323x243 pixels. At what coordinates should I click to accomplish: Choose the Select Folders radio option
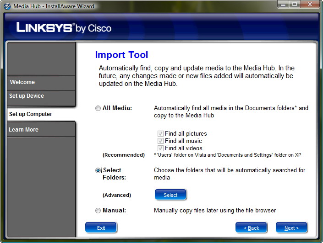coord(98,170)
